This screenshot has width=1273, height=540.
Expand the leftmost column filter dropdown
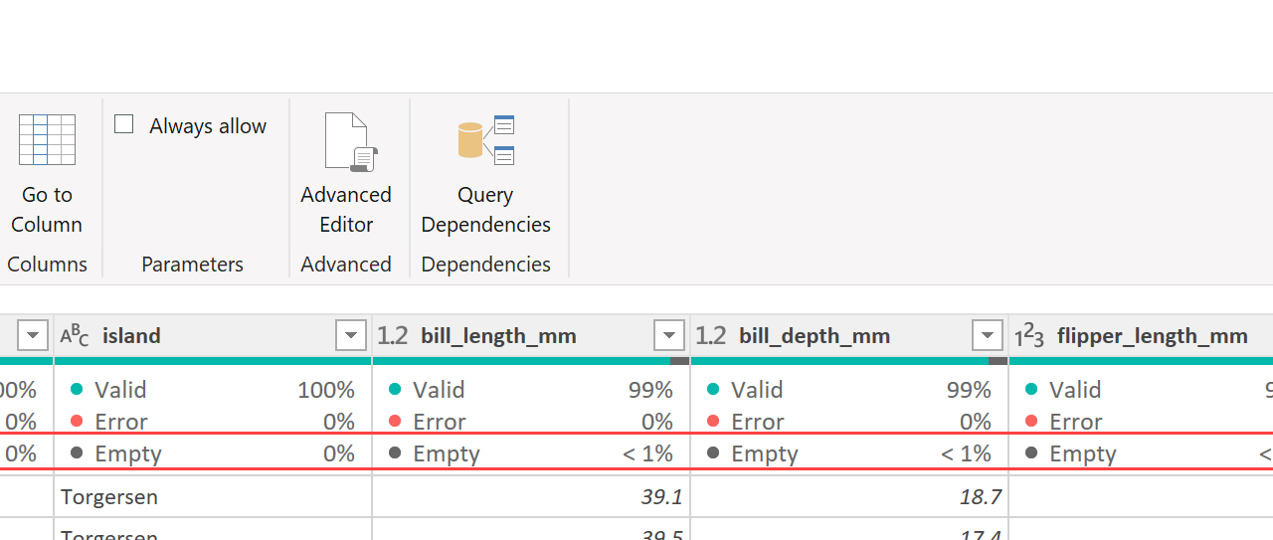tap(33, 336)
